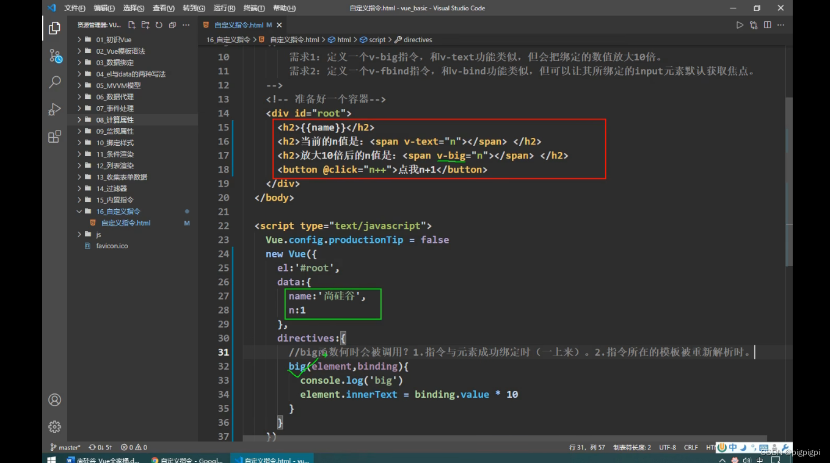The image size is (830, 463).
Task: Open the 转到(G) menu
Action: coord(194,8)
